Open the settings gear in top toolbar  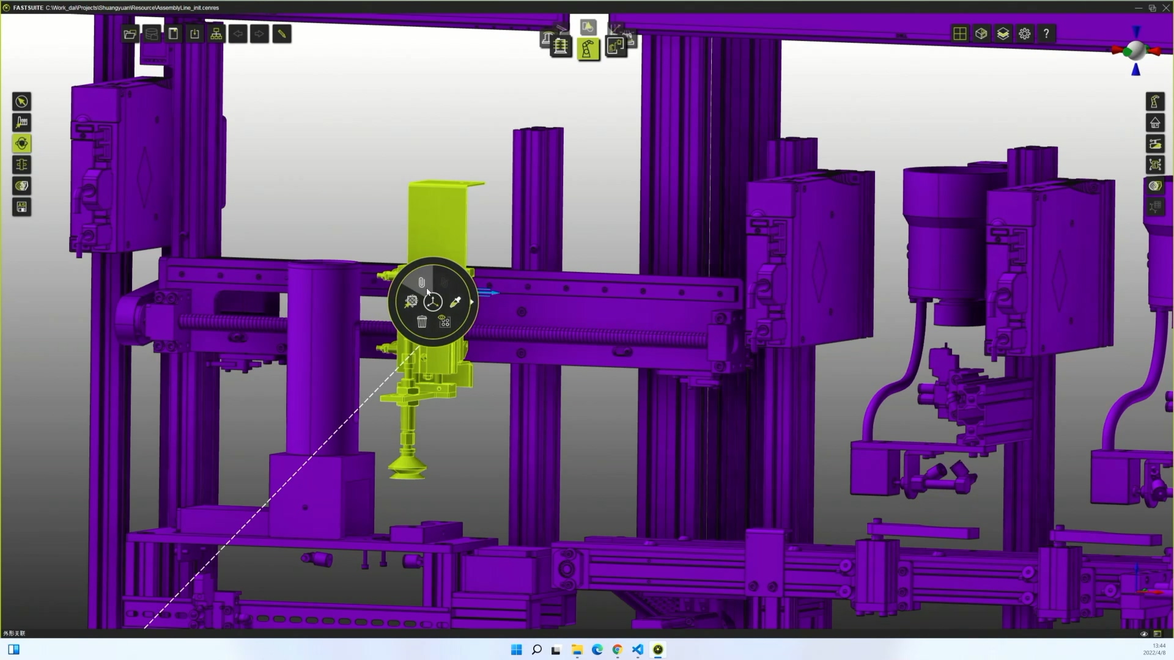tap(1025, 34)
